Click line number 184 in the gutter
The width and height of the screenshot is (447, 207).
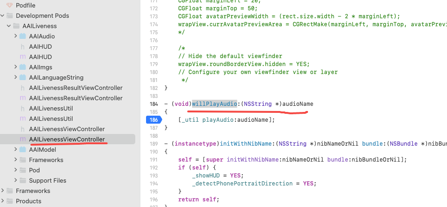[154, 104]
